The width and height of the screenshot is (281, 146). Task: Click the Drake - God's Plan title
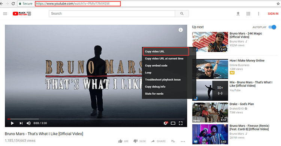(x=242, y=104)
